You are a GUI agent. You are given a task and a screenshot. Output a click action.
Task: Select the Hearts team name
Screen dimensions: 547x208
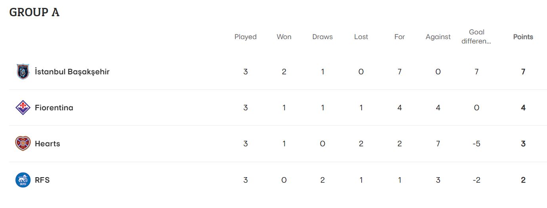[48, 144]
